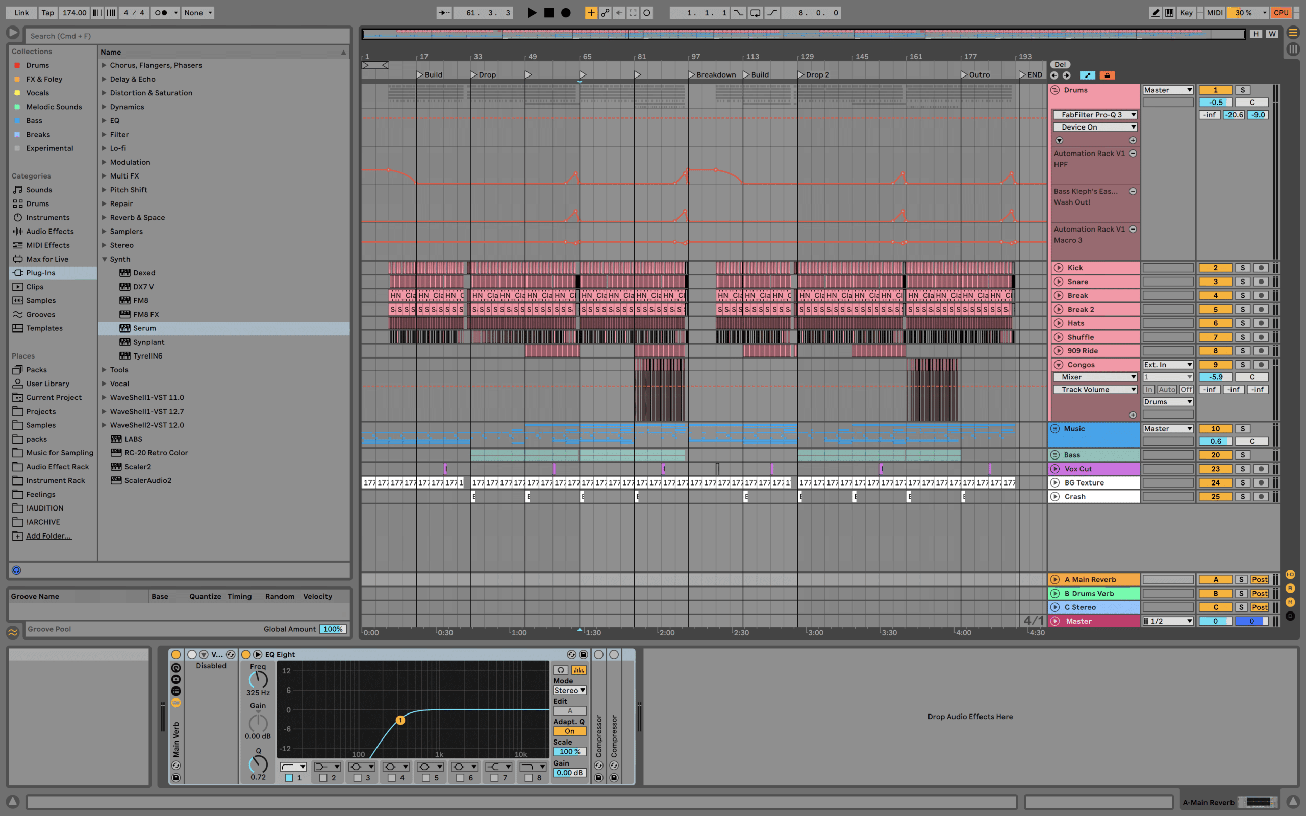Screen dimensions: 1306x816
Task: Go to next locator arrow
Action: [x=1066, y=75]
